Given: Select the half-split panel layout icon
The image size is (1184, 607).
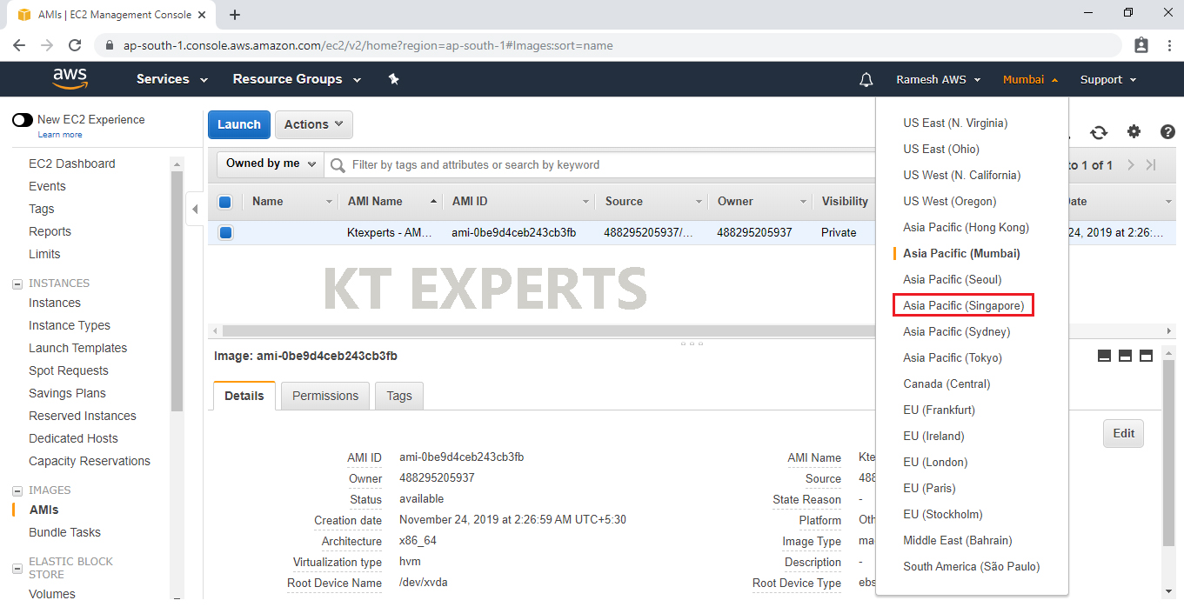Looking at the screenshot, I should tap(1125, 356).
